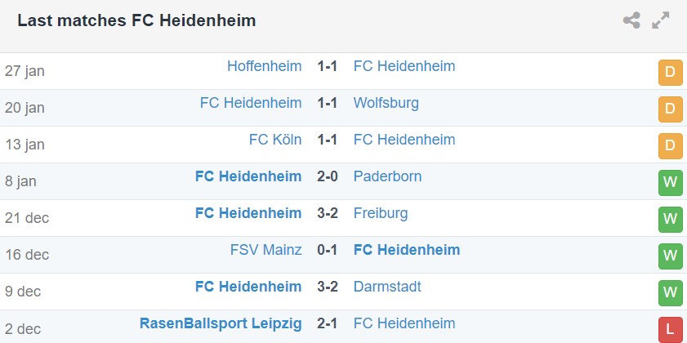
Task: Open the Wolfsburg team link
Action: [x=386, y=103]
